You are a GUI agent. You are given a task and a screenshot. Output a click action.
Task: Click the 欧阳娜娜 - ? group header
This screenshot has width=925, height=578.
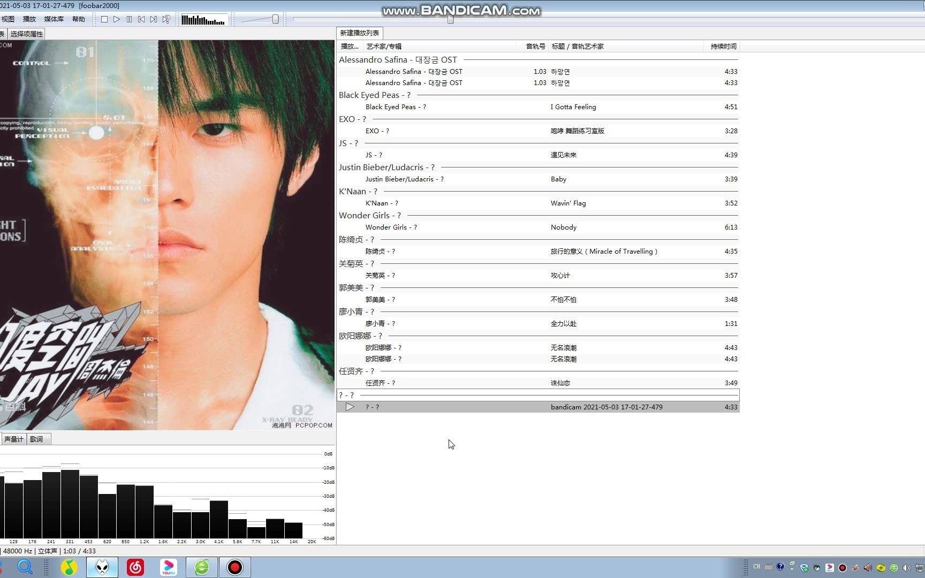[538, 336]
